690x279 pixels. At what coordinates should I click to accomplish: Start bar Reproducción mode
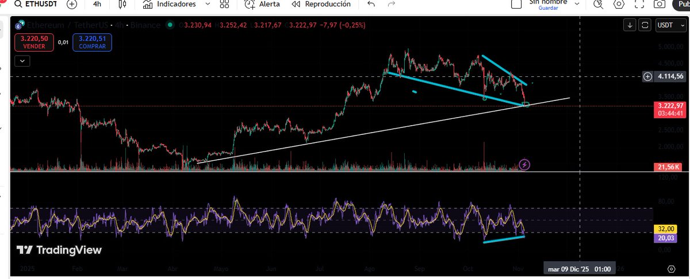(321, 4)
